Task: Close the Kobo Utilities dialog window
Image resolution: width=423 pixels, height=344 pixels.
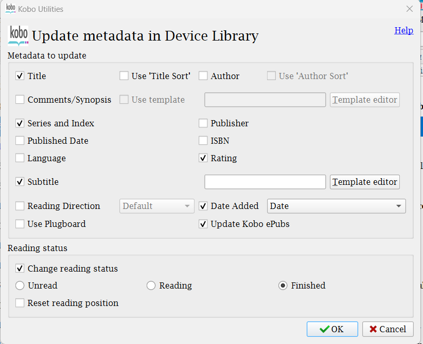Action: coord(410,9)
